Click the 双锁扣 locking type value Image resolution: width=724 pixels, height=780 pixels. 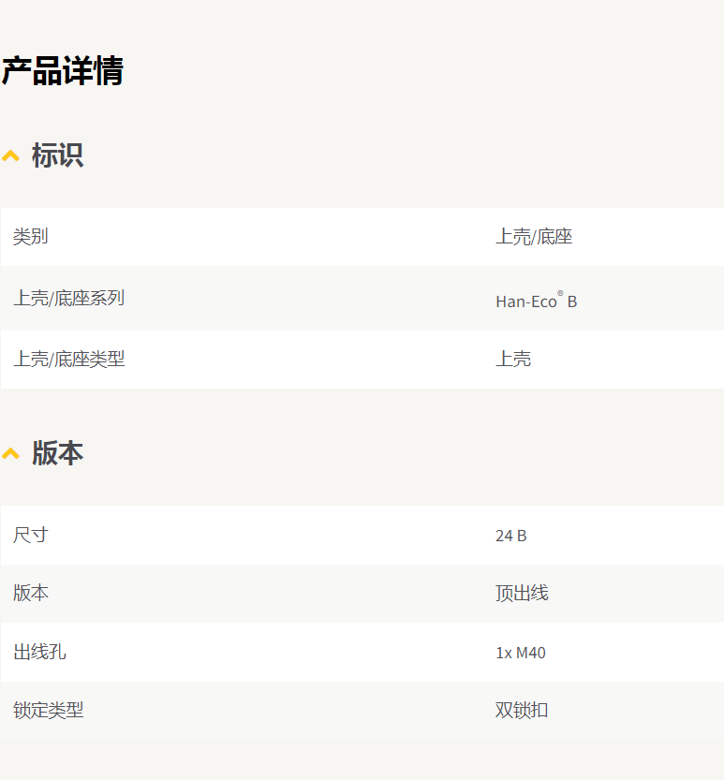pos(522,711)
